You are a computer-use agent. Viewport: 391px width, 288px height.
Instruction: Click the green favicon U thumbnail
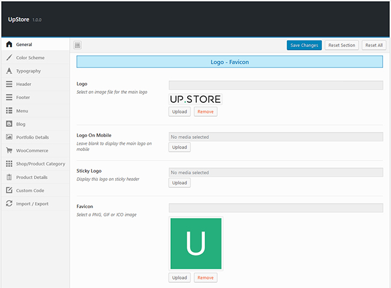(x=196, y=244)
